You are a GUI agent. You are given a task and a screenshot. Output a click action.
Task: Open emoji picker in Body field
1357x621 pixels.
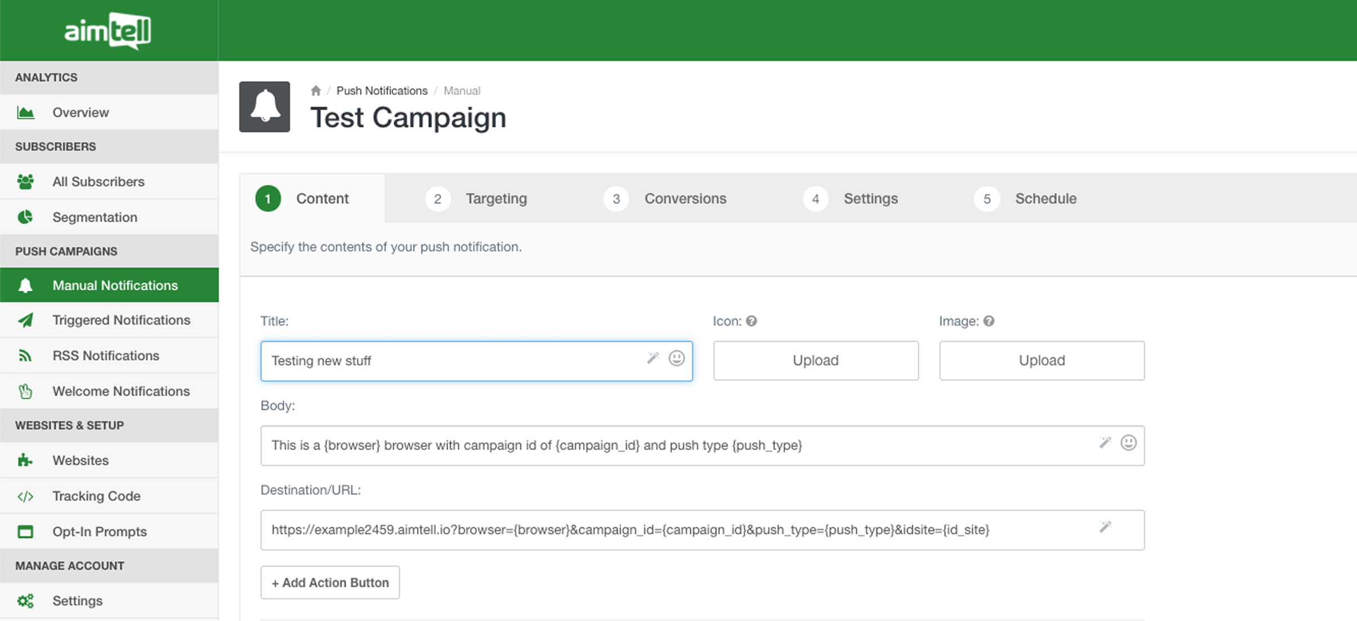1128,443
